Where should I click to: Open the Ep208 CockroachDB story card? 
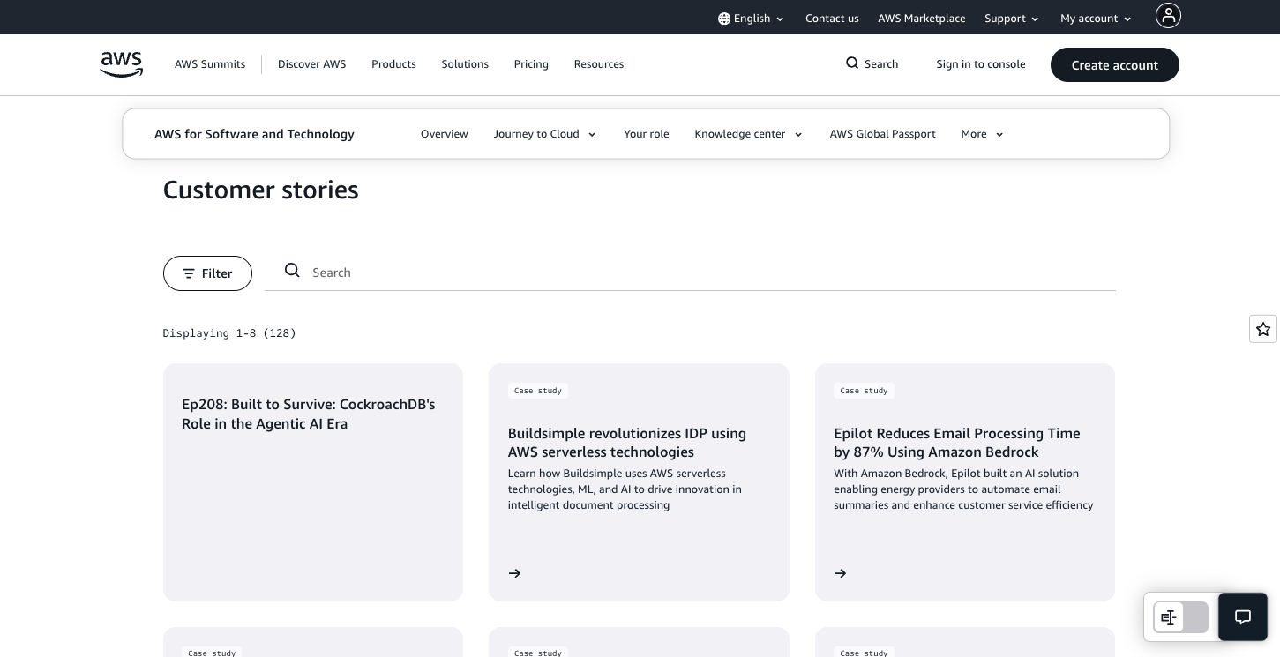tap(313, 482)
